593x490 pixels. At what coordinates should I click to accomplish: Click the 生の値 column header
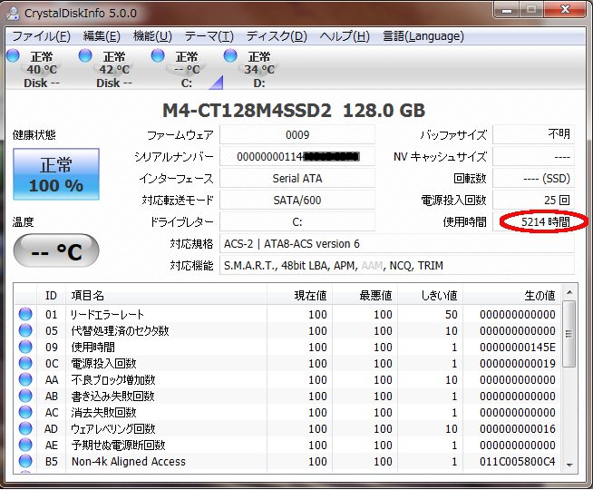[512, 295]
